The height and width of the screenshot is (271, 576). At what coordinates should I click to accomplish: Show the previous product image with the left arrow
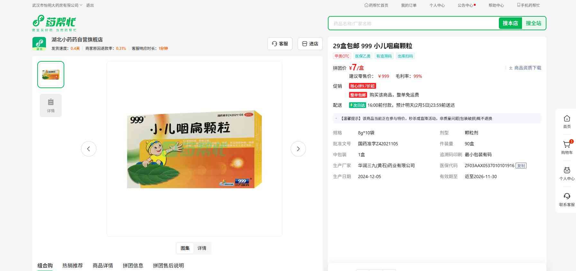click(x=89, y=149)
